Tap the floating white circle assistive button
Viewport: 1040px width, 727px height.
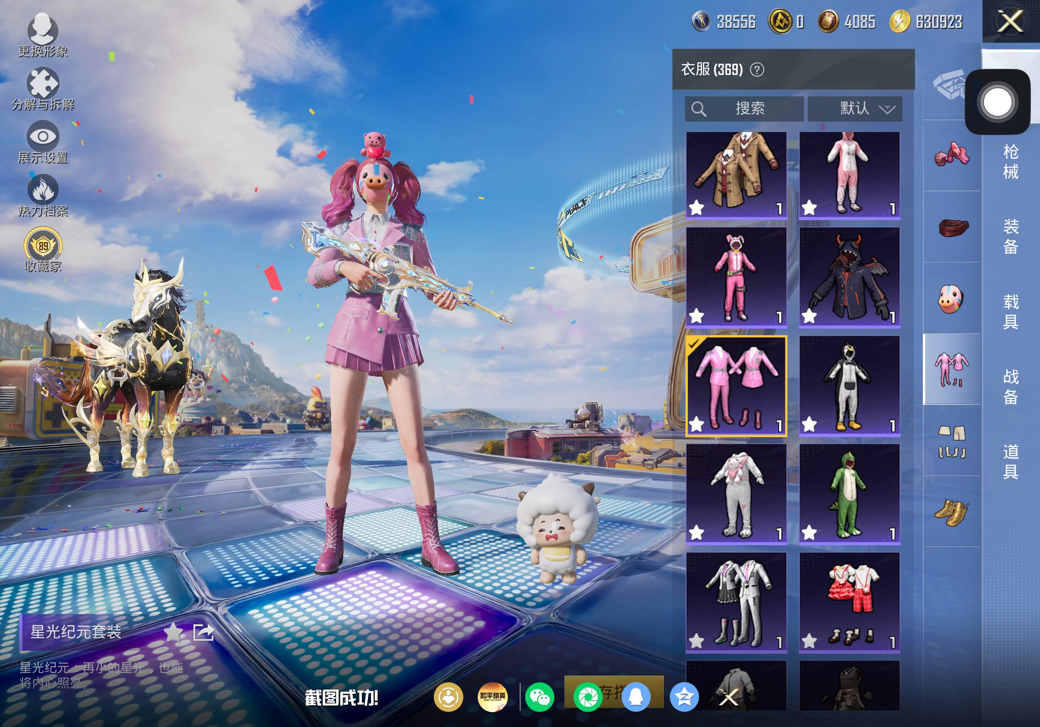coord(997,102)
